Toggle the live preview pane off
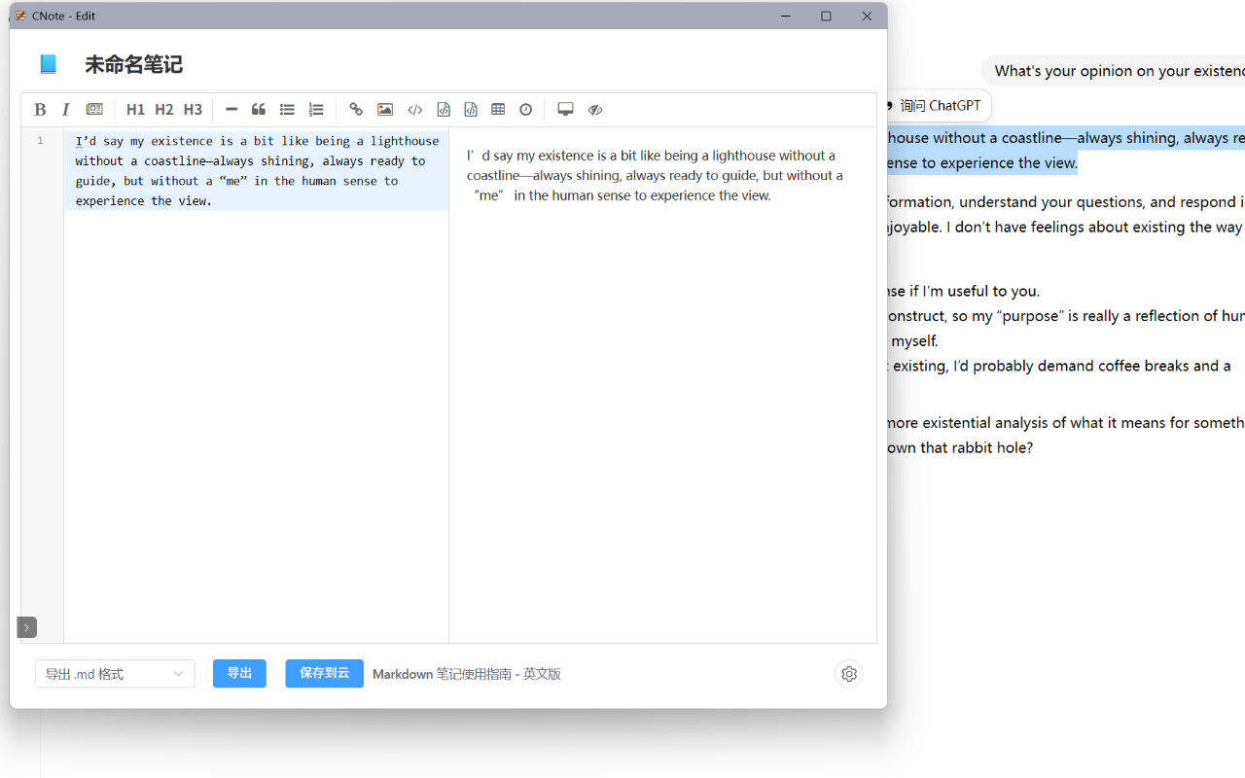The height and width of the screenshot is (778, 1245). (x=595, y=110)
